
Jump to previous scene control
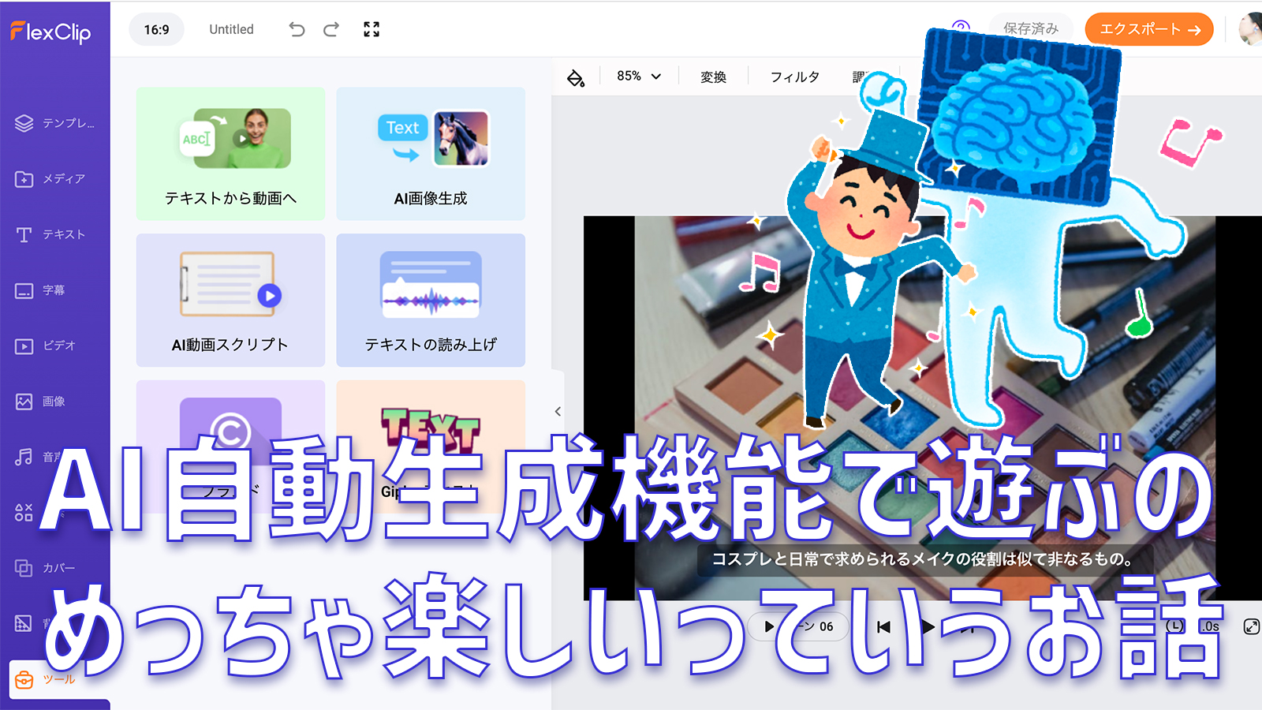pos(883,626)
